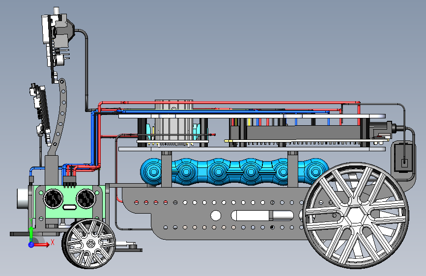Screen dimensions: 426x276
Task: Pick the right ultrasonic transducer
Action: (x=85, y=198)
